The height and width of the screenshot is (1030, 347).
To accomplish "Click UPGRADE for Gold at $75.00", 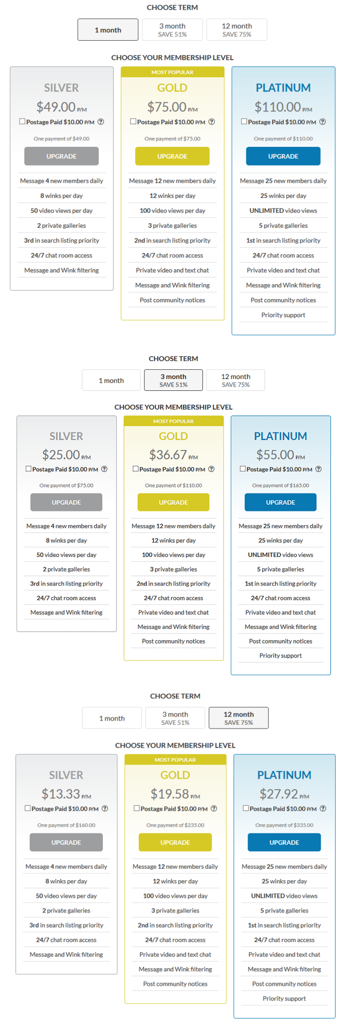I will [x=172, y=156].
